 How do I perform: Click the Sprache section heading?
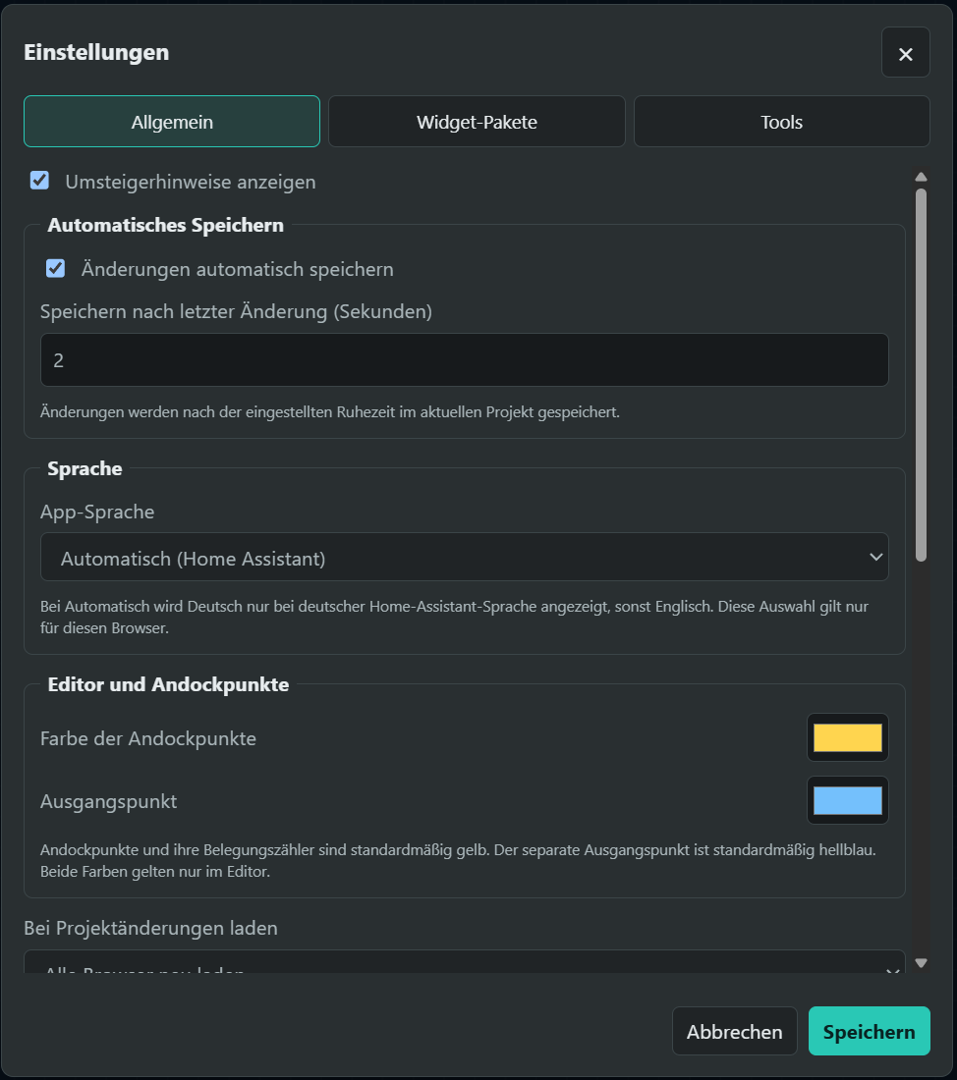click(84, 469)
